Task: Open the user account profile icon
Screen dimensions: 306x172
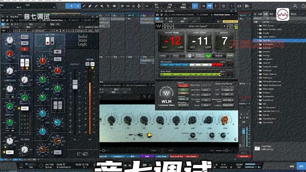Action: [295, 6]
